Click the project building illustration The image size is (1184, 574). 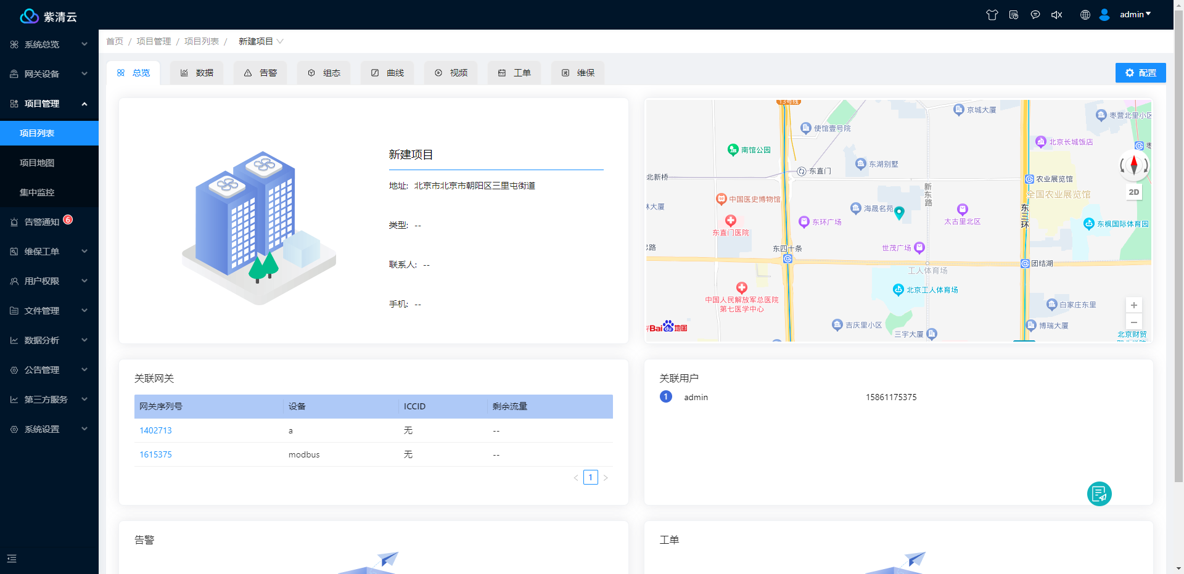259,228
